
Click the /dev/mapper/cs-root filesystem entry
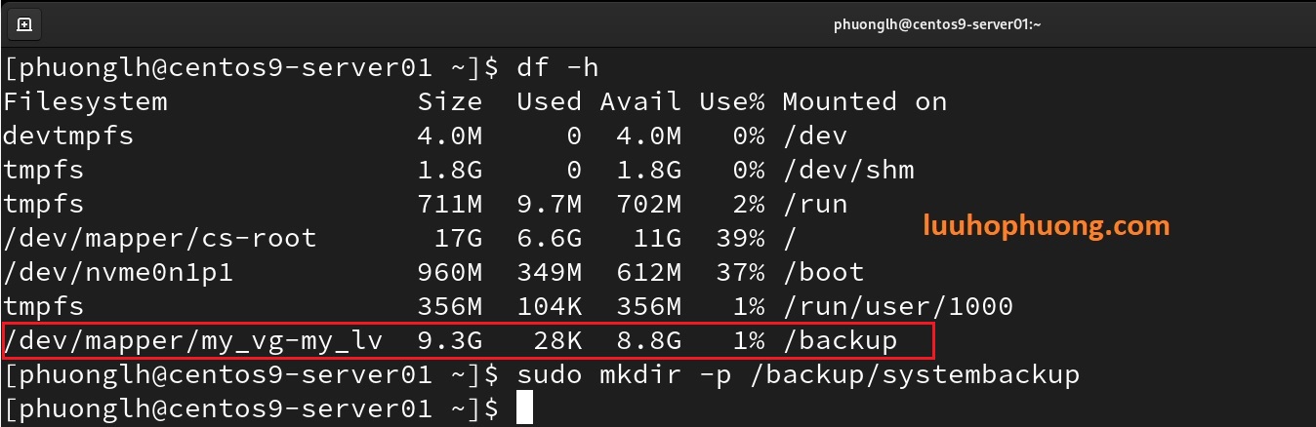click(160, 239)
